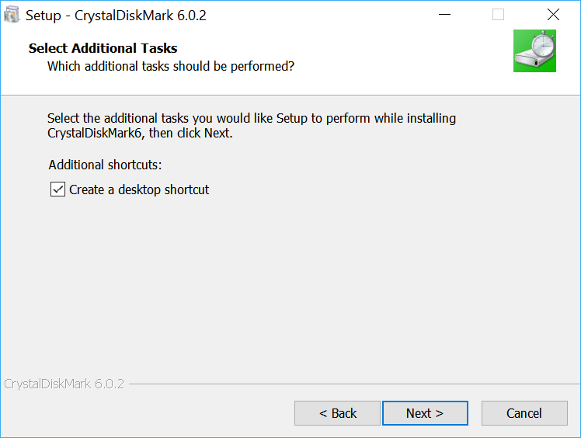Viewport: 581px width, 438px height.
Task: Click the Setup installer icon in title bar
Action: coord(12,15)
